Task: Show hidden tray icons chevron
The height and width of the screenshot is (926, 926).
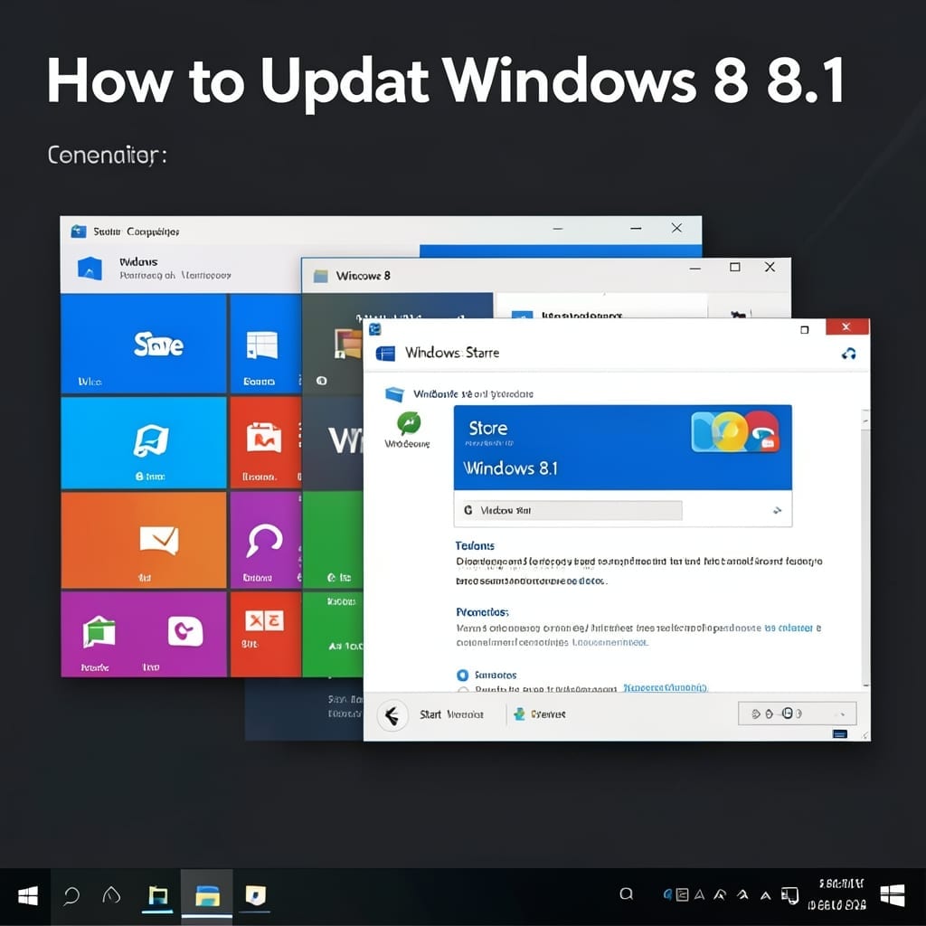Action: (x=765, y=896)
